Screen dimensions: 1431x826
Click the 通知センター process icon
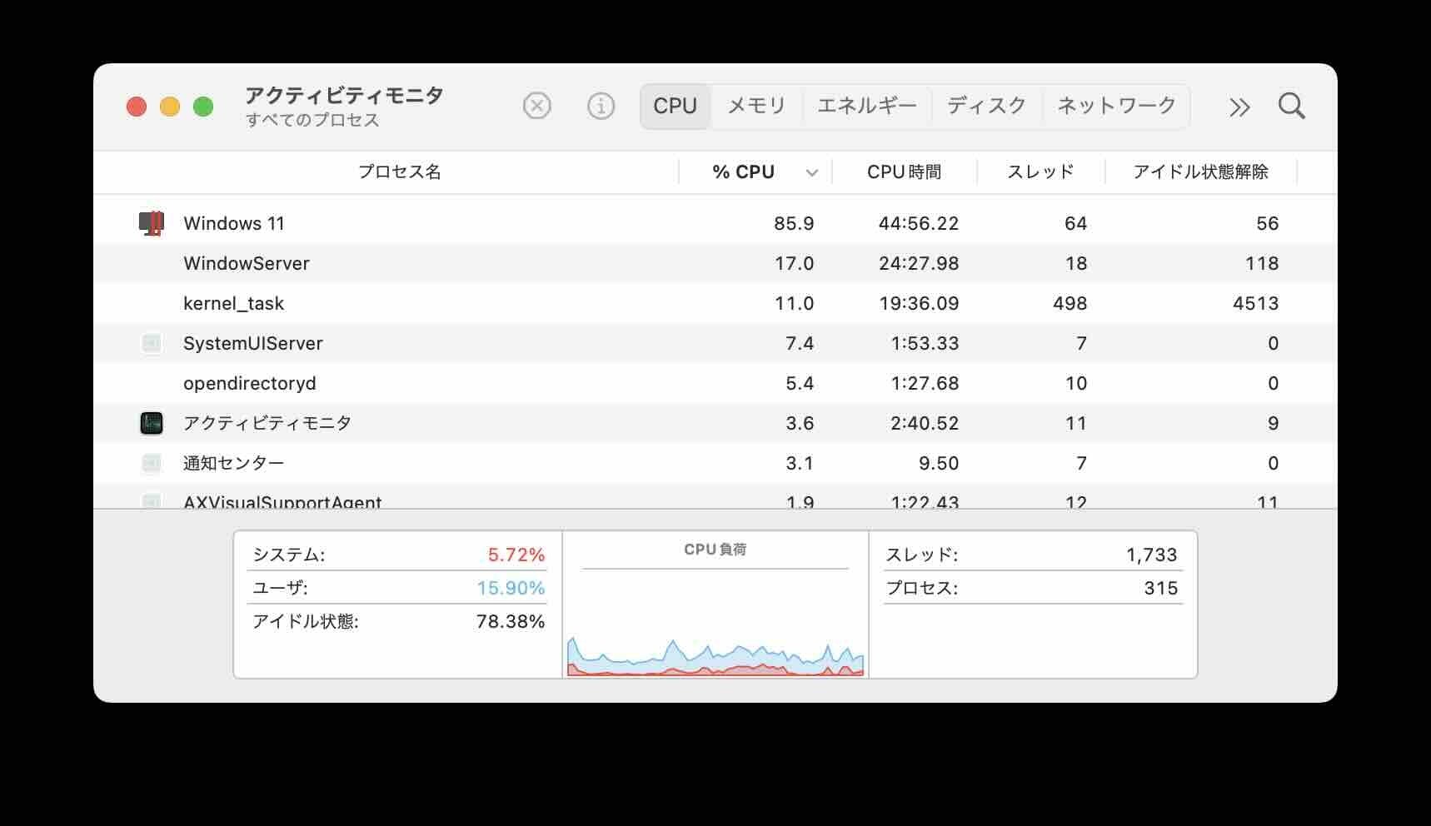tap(152, 463)
